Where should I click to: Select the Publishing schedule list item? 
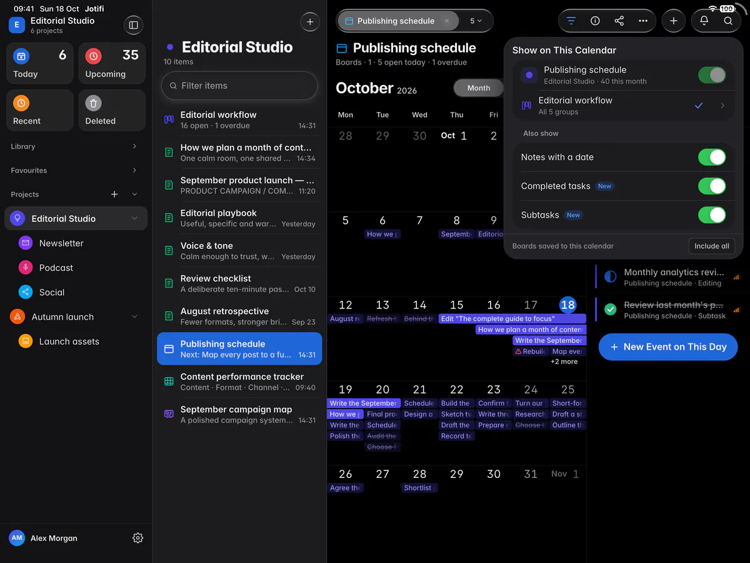pos(239,348)
